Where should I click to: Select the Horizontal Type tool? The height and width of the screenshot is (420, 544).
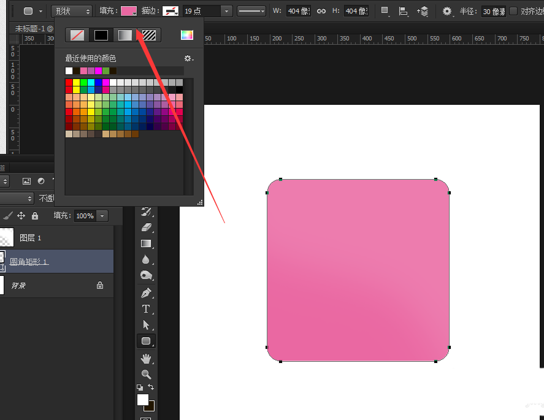pyautogui.click(x=146, y=309)
